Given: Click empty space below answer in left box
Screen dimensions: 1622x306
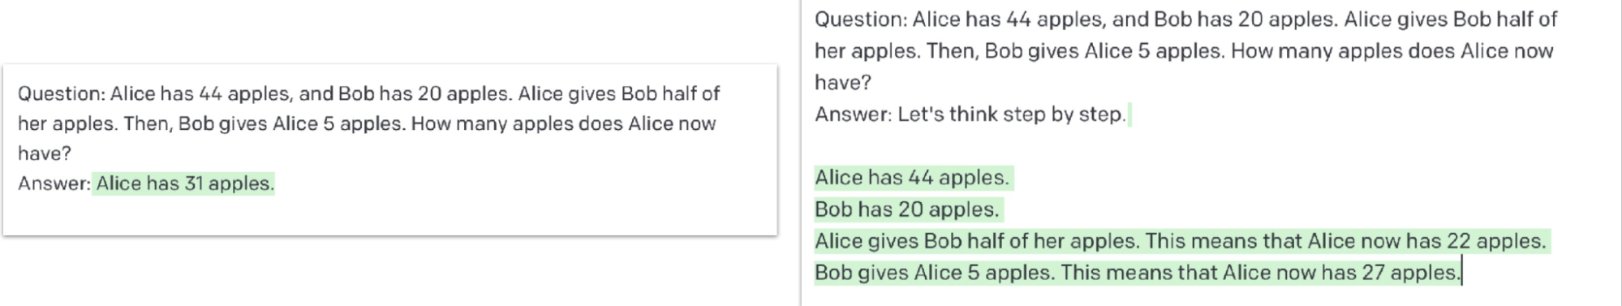Looking at the screenshot, I should tap(389, 214).
